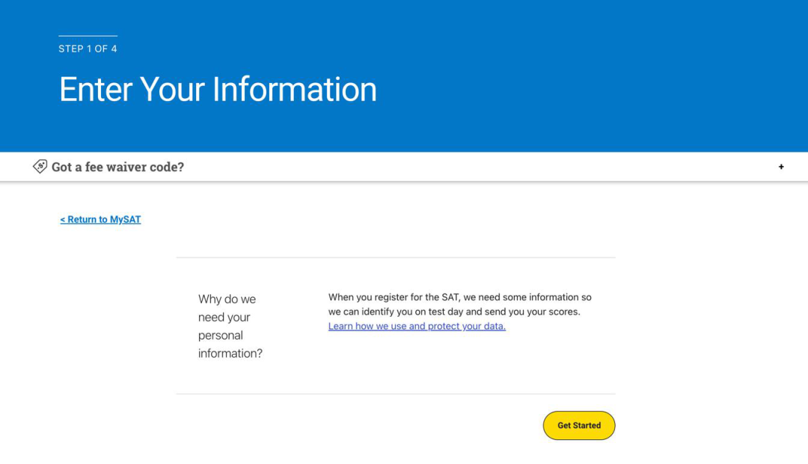
Task: Click the phrase "send you your scores"
Action: (x=532, y=311)
